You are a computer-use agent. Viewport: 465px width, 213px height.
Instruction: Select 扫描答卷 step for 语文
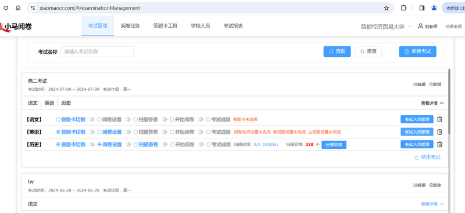click(x=146, y=120)
